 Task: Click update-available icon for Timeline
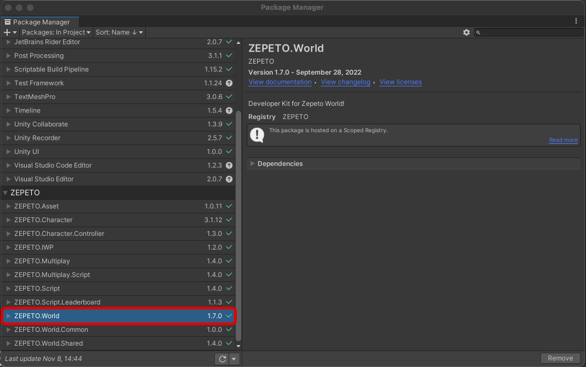(229, 110)
